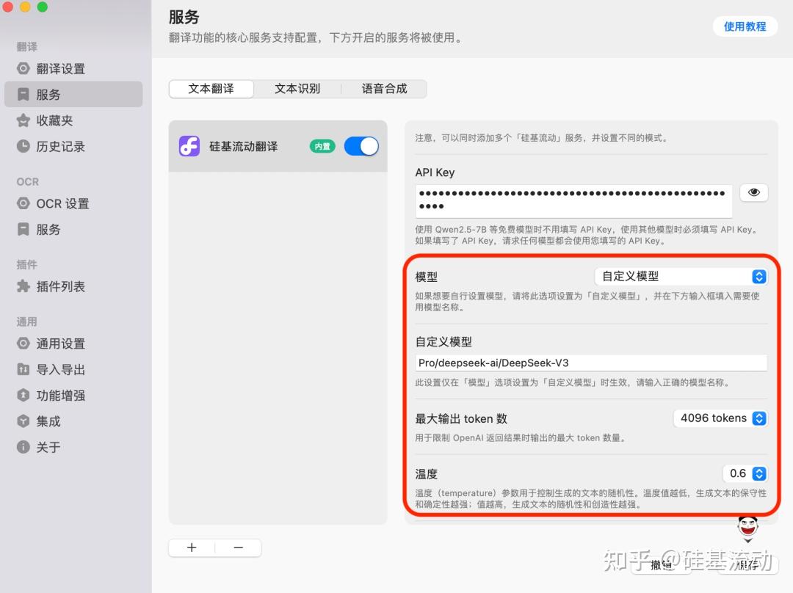793x593 pixels.
Task: Open the 使用教程 tutorial
Action: click(x=746, y=26)
